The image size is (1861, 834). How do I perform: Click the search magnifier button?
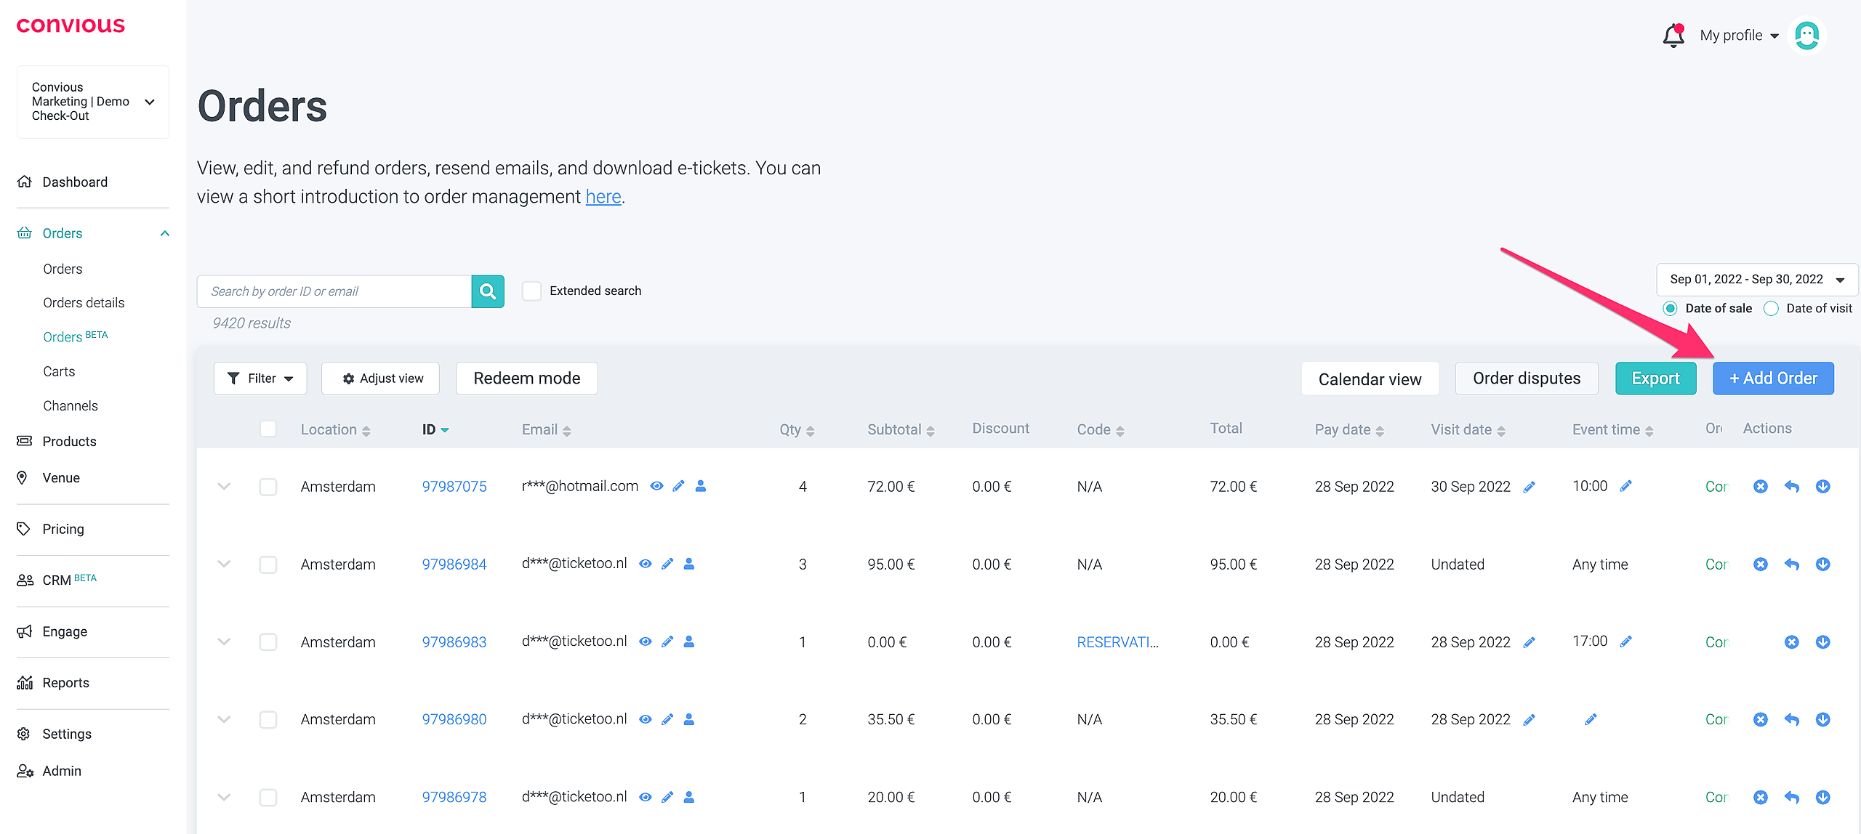click(488, 291)
